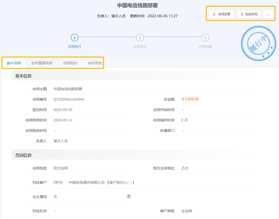Click the 合同信息 section header
Viewport: 279px width, 219px height.
point(23,155)
